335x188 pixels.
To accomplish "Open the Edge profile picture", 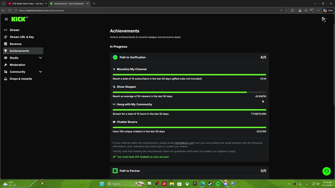I will [x=312, y=10].
